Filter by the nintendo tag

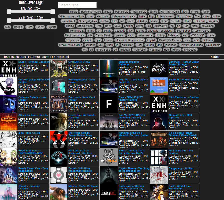coord(208,40)
